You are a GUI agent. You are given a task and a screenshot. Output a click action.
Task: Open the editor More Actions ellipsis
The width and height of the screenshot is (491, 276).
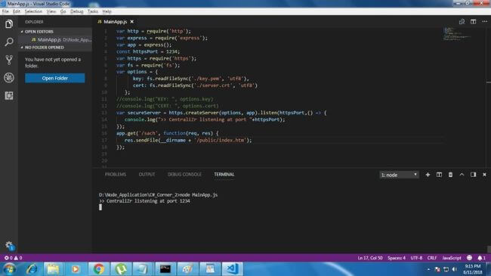(x=484, y=22)
